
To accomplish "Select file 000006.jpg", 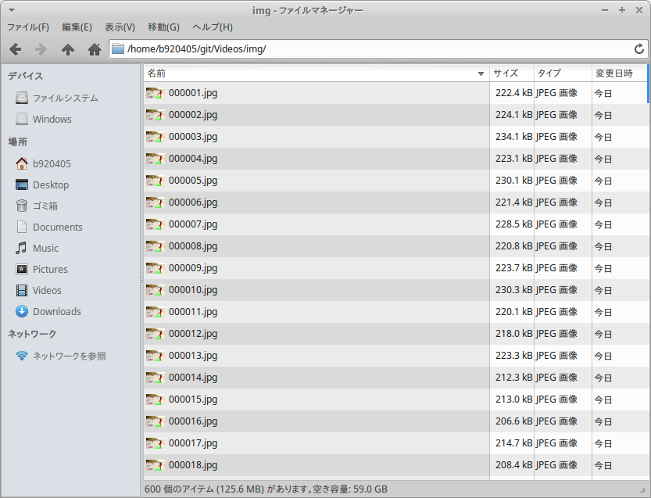I will click(317, 202).
